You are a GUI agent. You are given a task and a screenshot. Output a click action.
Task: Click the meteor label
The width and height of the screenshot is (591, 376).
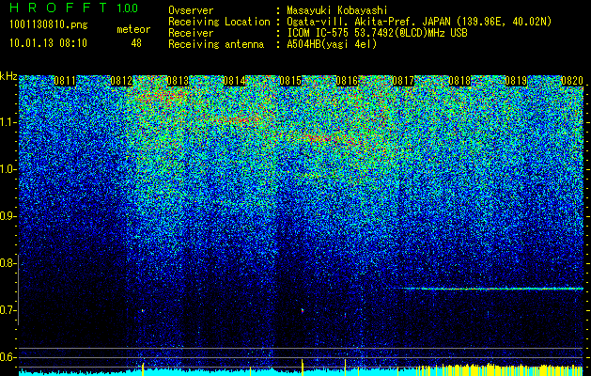[x=133, y=29]
